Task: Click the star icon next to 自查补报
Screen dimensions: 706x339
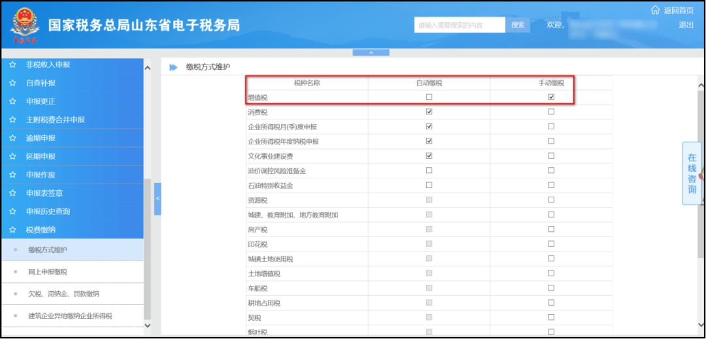Action: tap(12, 83)
